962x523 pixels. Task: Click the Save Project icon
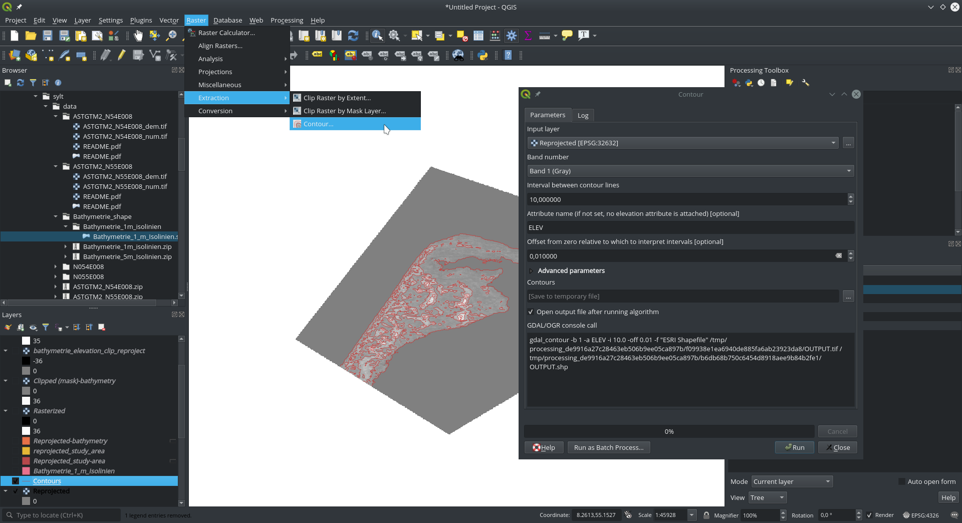48,36
